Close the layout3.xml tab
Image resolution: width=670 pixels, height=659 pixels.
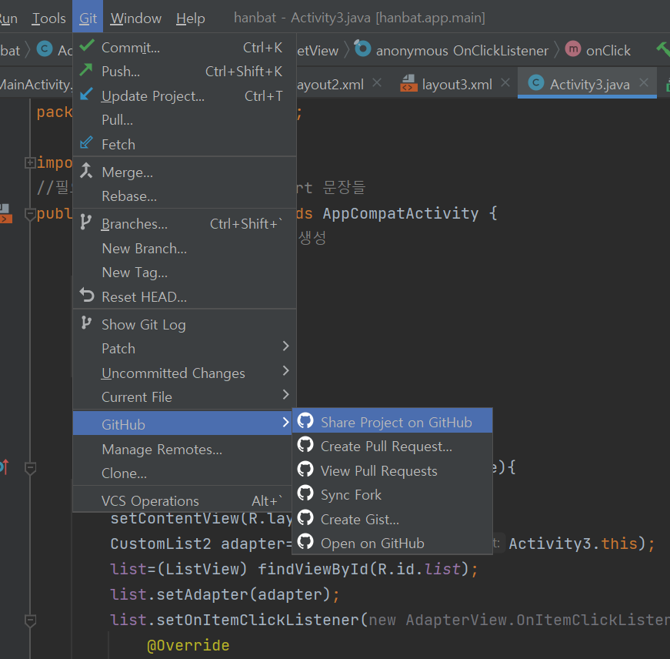(505, 82)
